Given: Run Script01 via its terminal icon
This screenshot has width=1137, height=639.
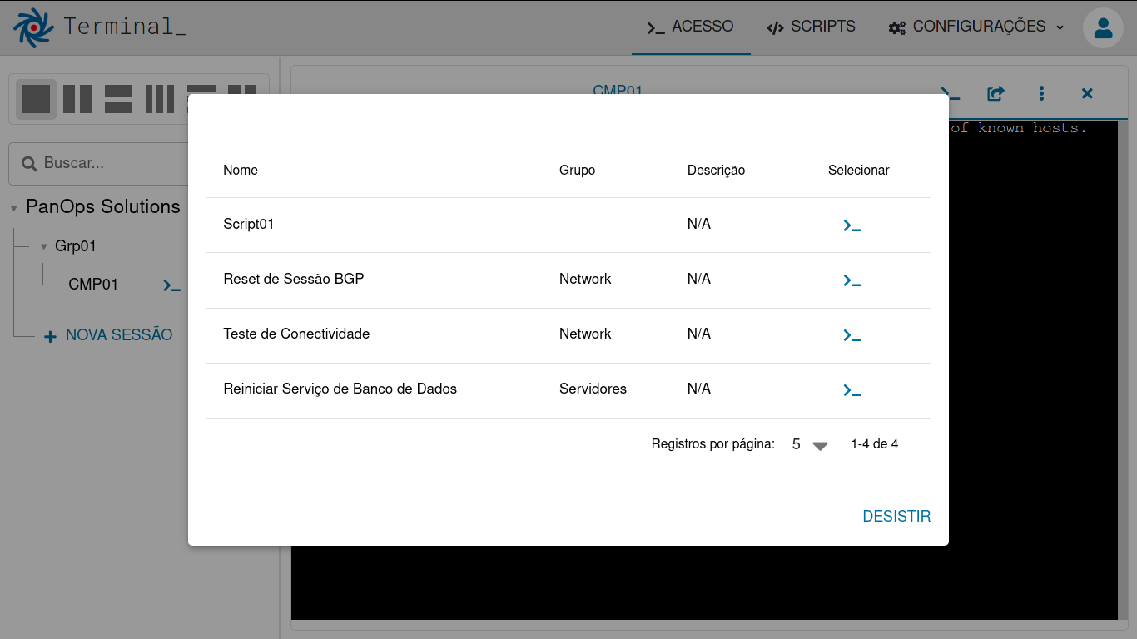Looking at the screenshot, I should point(852,225).
